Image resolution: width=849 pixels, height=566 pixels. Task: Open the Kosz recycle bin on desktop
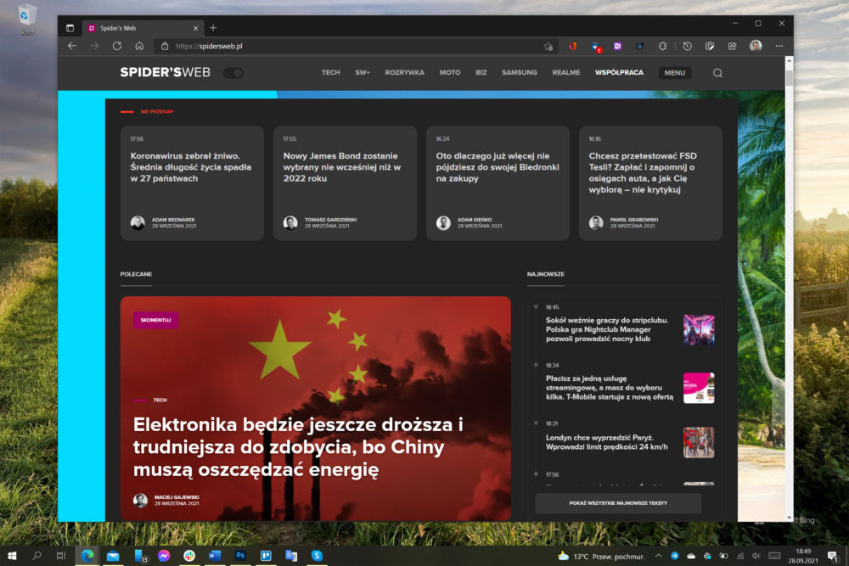27,20
